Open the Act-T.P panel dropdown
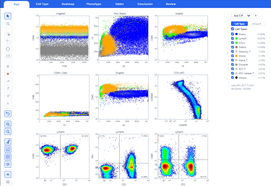The image size is (271, 186). (x=241, y=15)
